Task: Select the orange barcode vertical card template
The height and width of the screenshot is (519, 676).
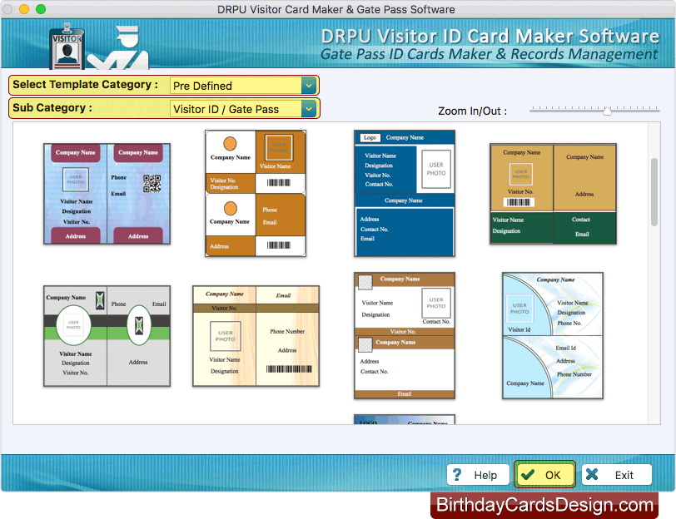Action: (x=256, y=194)
